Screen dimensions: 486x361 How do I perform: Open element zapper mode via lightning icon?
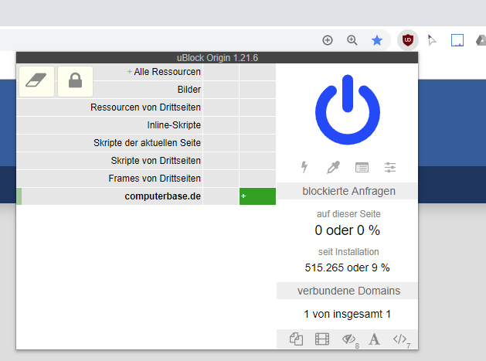click(304, 167)
